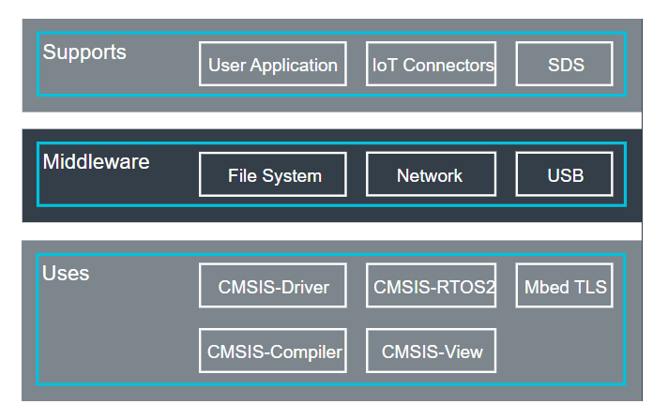Click the Uses section label
The image size is (668, 419).
click(x=66, y=273)
